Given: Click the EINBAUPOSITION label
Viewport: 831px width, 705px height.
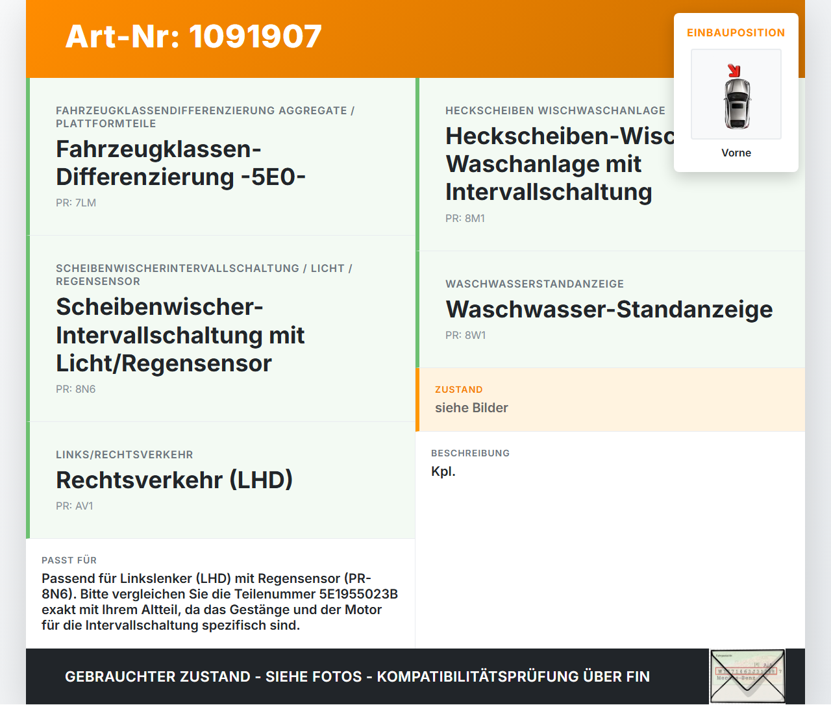Looking at the screenshot, I should click(x=736, y=32).
